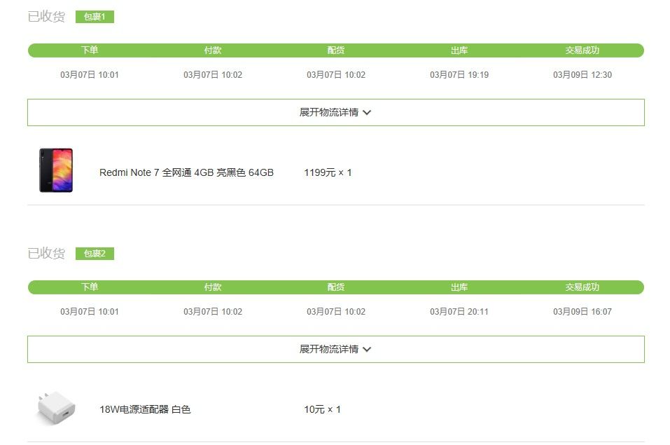The width and height of the screenshot is (670, 445).
Task: Open the 18W电源适配器 白色 product link
Action: coord(145,409)
